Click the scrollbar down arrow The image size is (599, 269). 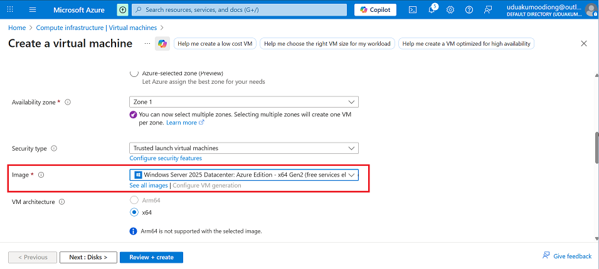pyautogui.click(x=596, y=238)
